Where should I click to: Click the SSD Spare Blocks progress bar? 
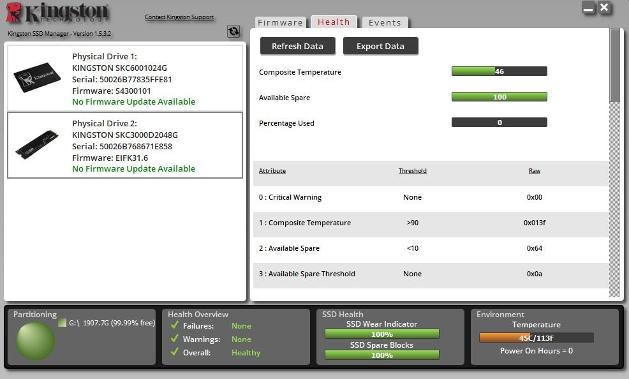pyautogui.click(x=382, y=355)
